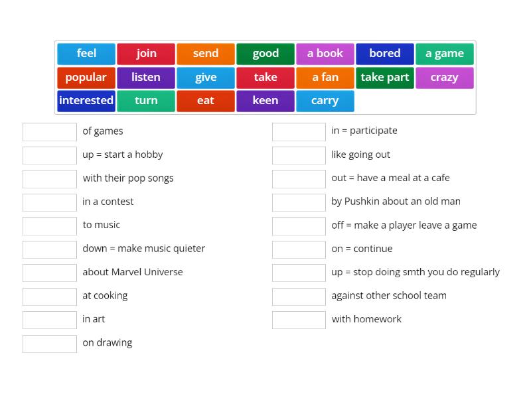531x398 pixels.
Task: Click the "keen" word tile
Action: pyautogui.click(x=265, y=101)
